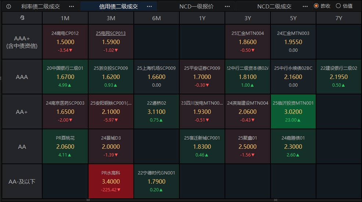Open the 22建设银行二级02 cell
Viewport: 362px width, 202px height.
[x=339, y=77]
